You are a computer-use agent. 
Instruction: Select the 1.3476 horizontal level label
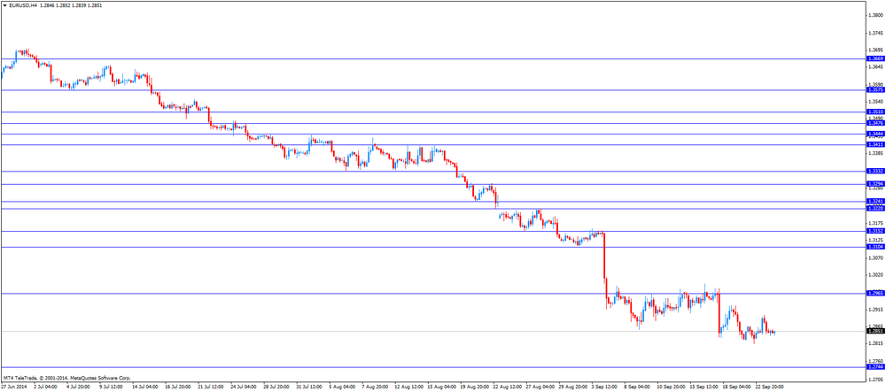coord(875,123)
